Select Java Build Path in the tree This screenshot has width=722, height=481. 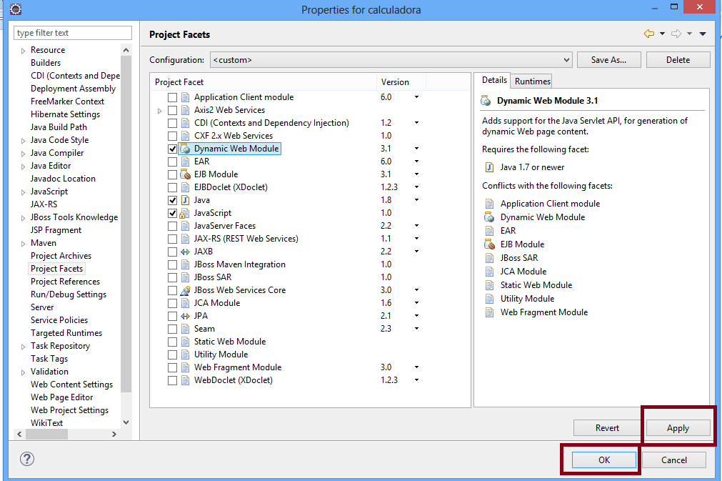point(59,127)
